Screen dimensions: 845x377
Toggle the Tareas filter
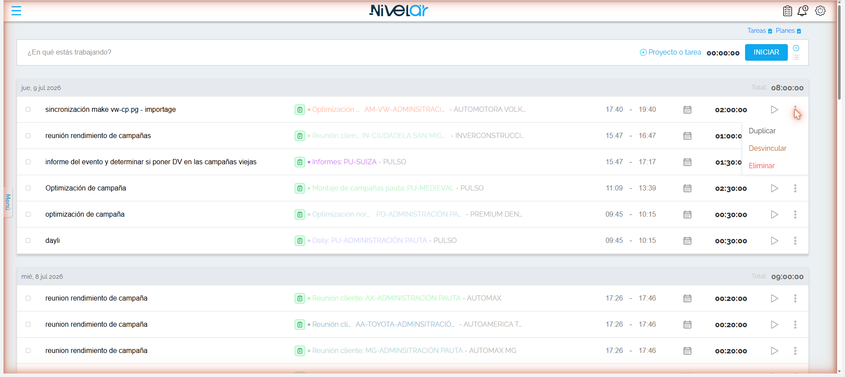click(x=760, y=31)
